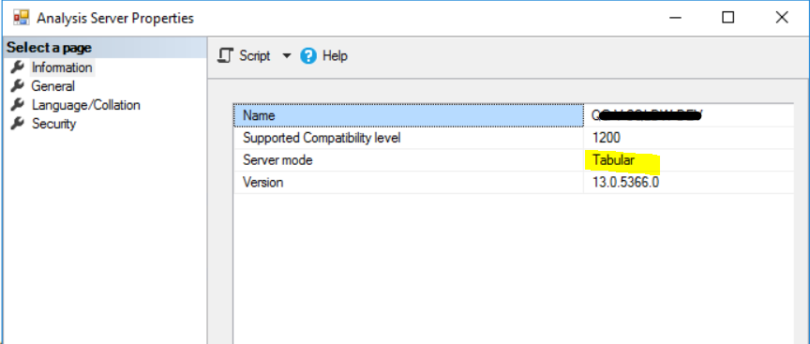
Task: Click the redacted server name value
Action: 647,115
